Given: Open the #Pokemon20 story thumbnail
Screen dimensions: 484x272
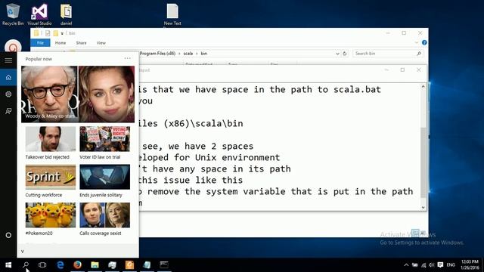Looking at the screenshot, I should (51, 215).
